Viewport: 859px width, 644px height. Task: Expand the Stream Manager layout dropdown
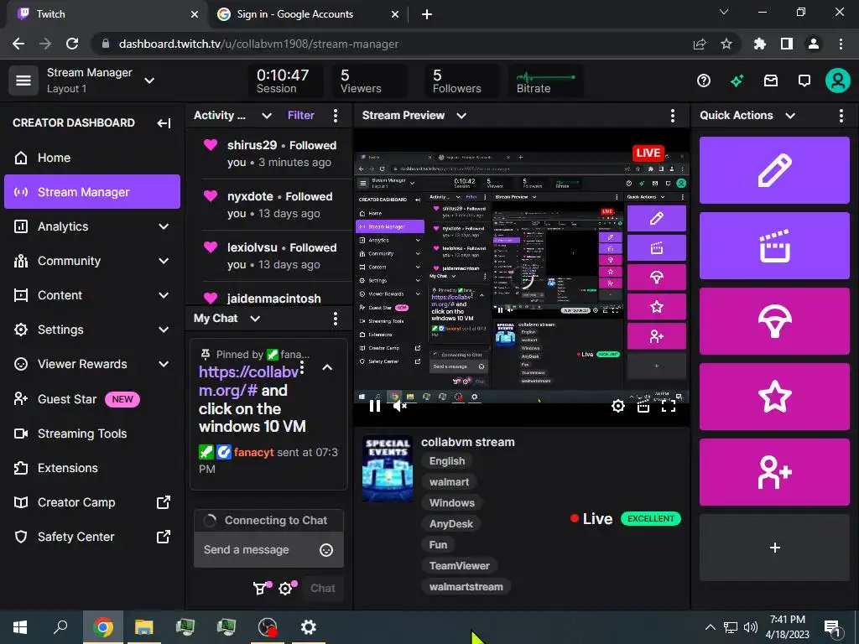coord(149,80)
